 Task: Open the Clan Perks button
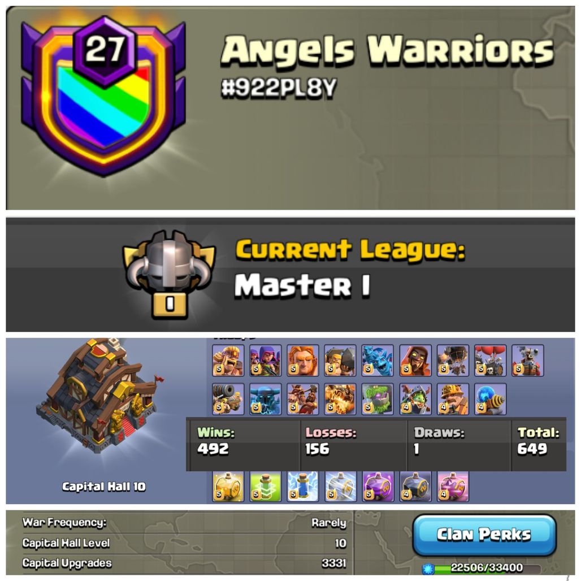coord(484,535)
